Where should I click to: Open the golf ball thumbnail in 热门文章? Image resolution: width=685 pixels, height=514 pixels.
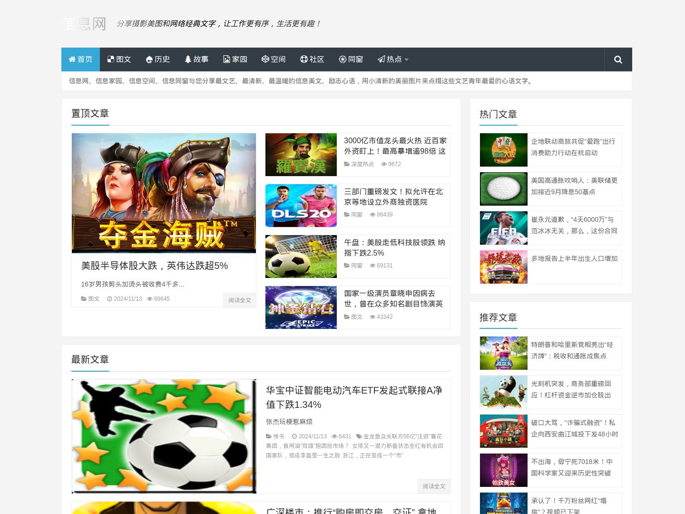(x=504, y=189)
